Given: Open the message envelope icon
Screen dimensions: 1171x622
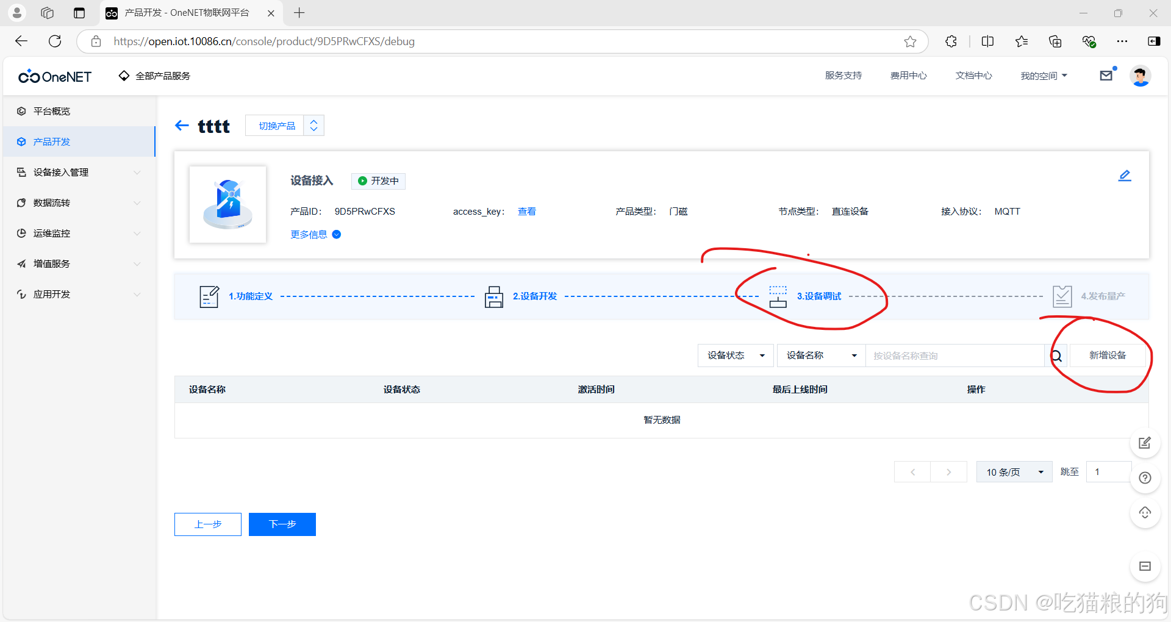Looking at the screenshot, I should (1106, 75).
